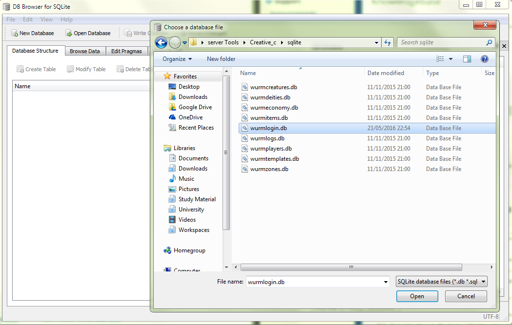512x325 pixels.
Task: Click the Write Changes toolbar icon
Action: (128, 33)
